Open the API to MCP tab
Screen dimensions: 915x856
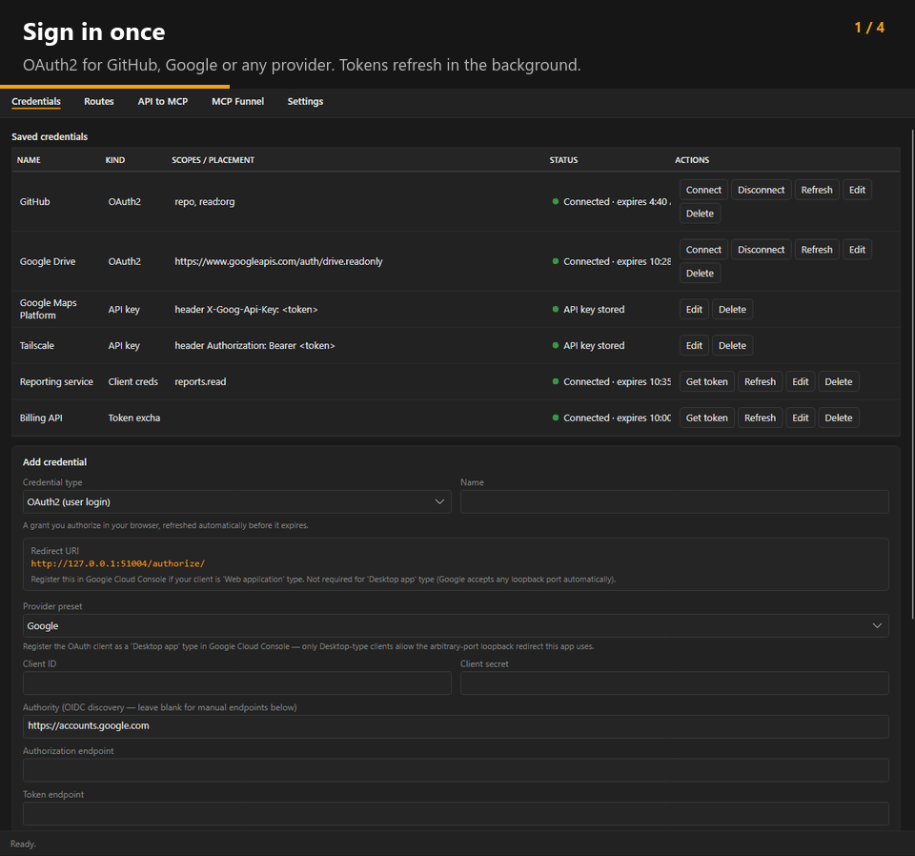(163, 102)
